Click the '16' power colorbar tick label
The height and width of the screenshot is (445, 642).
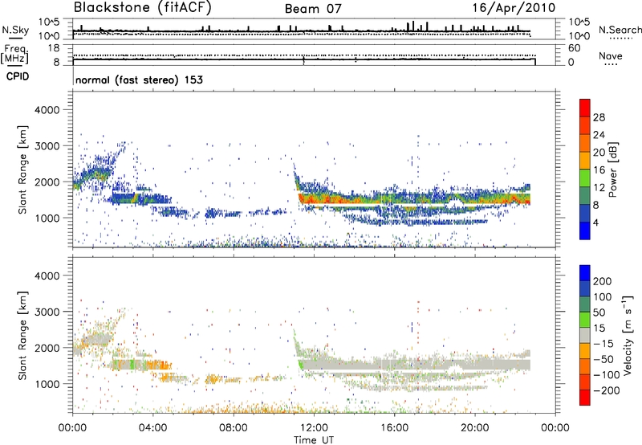pos(599,170)
